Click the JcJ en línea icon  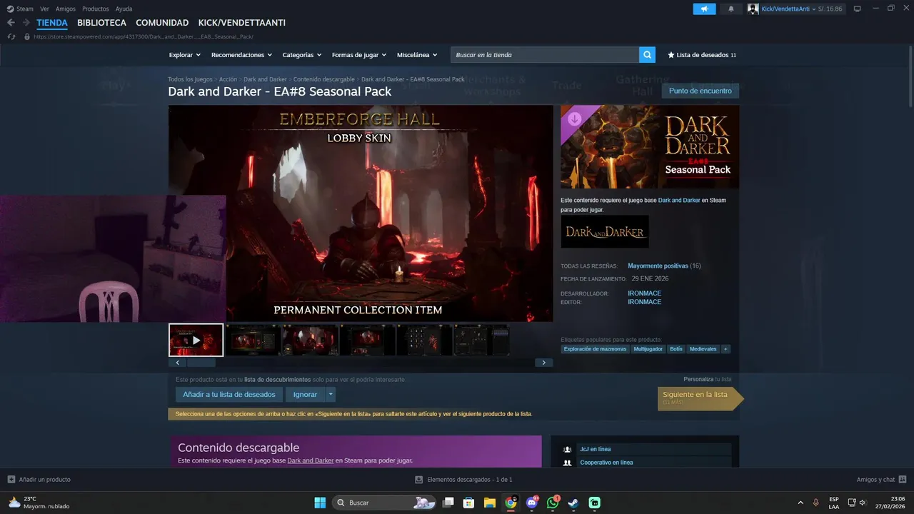click(x=567, y=450)
